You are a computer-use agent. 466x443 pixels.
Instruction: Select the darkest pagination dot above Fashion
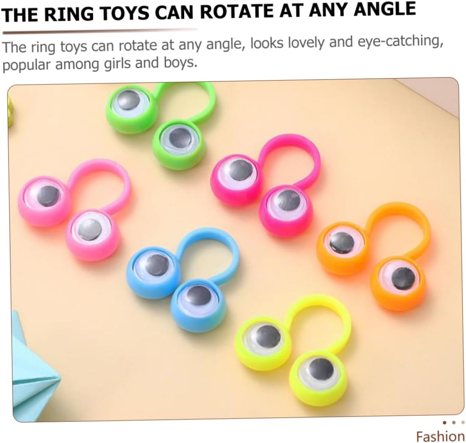click(x=444, y=422)
